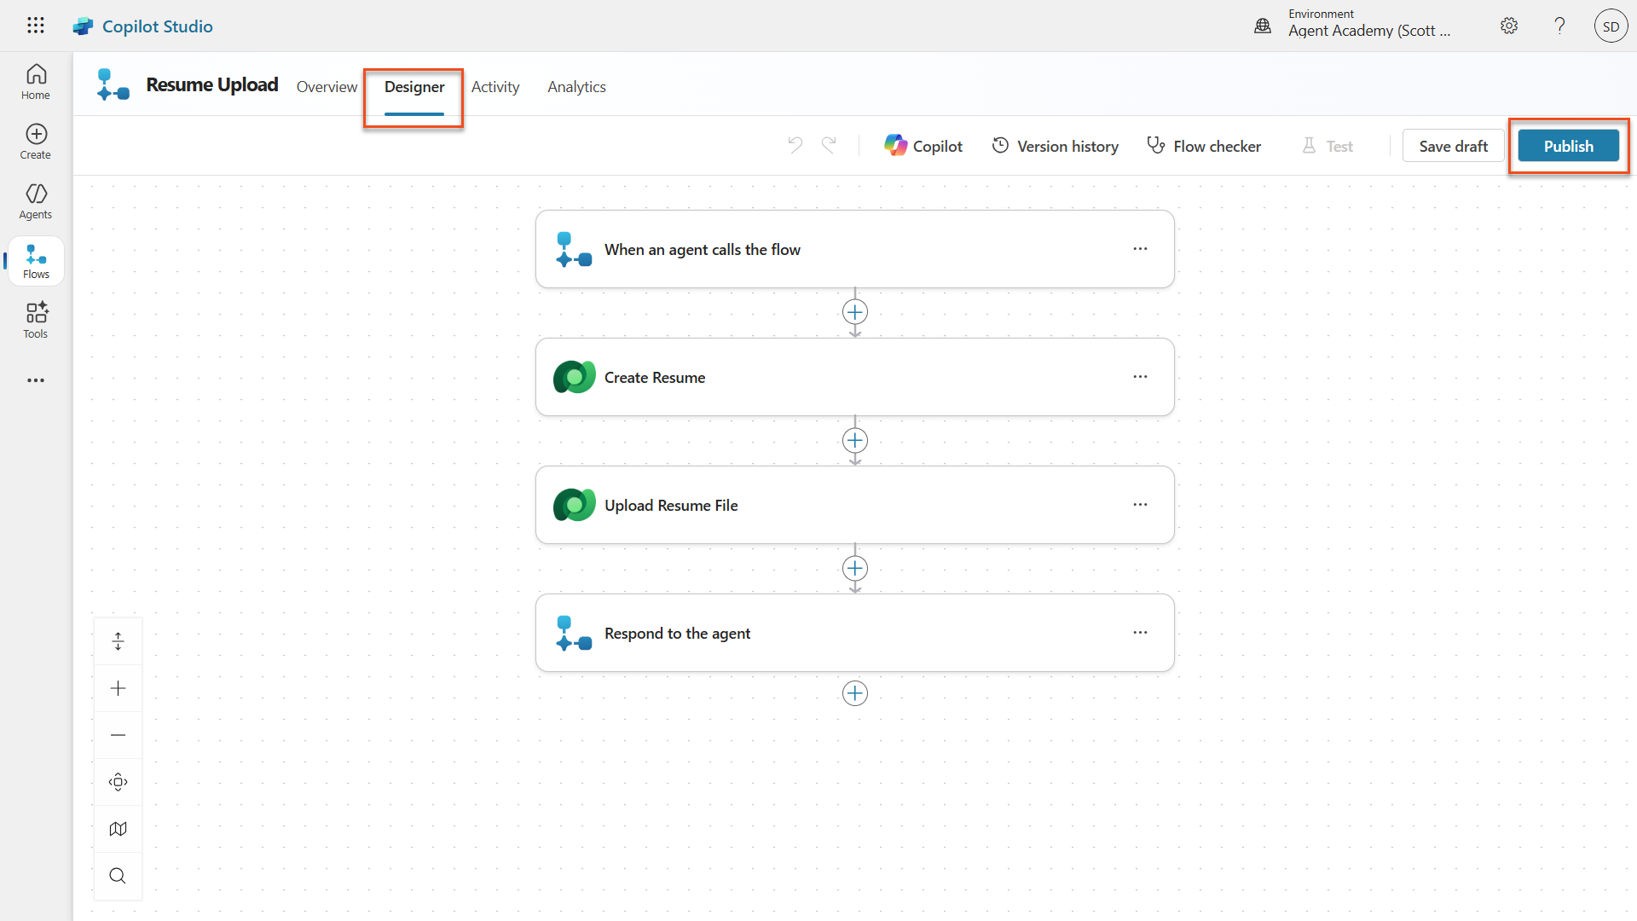Switch to the Activity tab
Image resolution: width=1637 pixels, height=921 pixels.
coord(495,87)
